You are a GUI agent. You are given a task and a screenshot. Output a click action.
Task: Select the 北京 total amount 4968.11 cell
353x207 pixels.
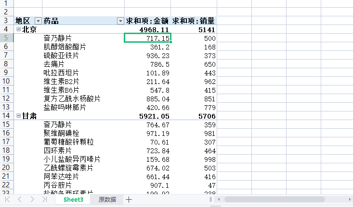[147, 29]
